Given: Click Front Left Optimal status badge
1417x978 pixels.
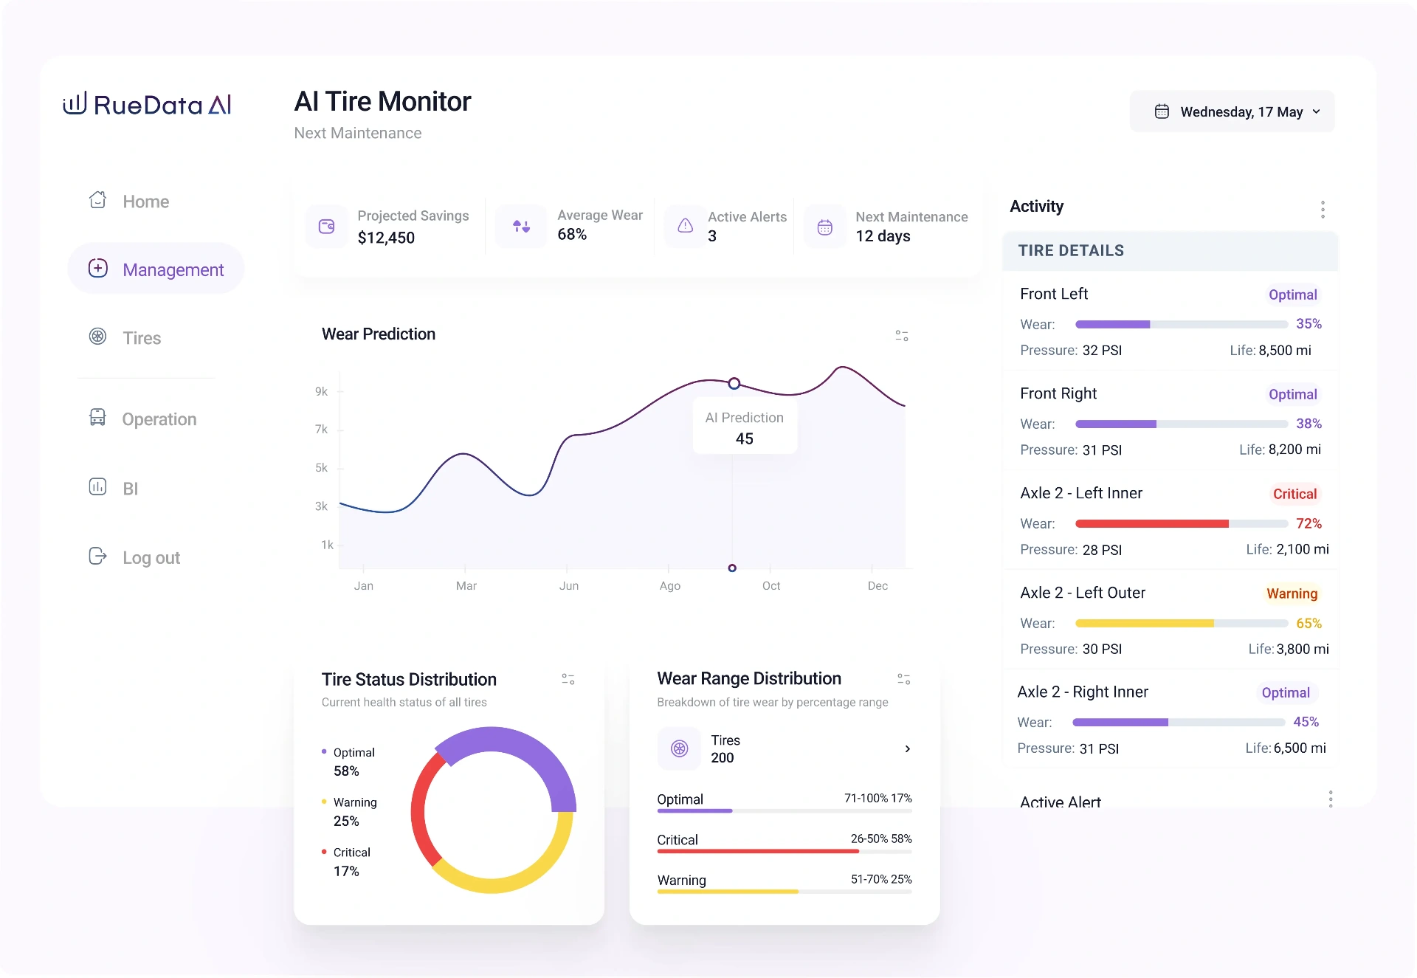Looking at the screenshot, I should (1292, 295).
